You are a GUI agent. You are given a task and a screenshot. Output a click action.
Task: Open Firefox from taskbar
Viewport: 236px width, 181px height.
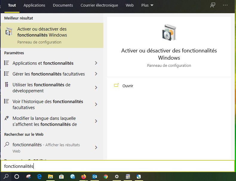84,177
